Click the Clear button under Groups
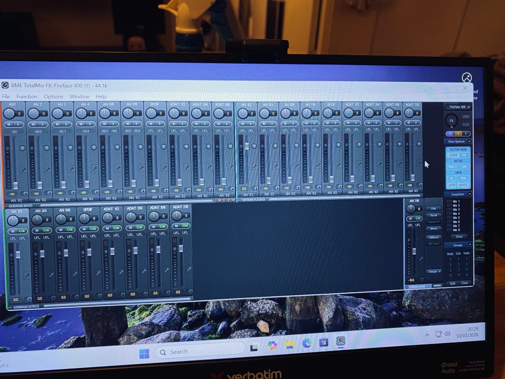This screenshot has width=505, height=379. point(464,283)
